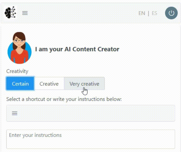Click the "I am your AI Content Creator" heading
This screenshot has height=152, width=181.
pos(77,49)
